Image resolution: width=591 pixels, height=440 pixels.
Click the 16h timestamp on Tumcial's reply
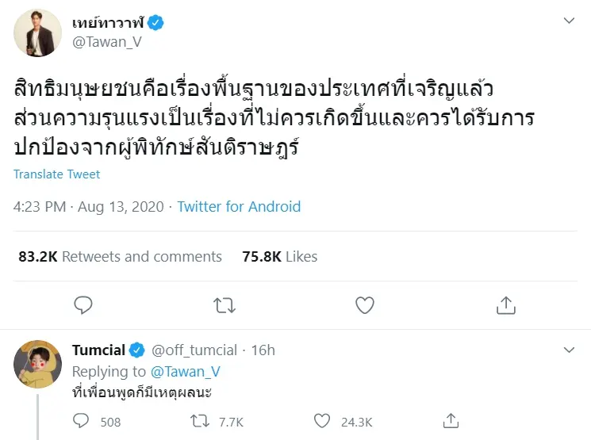coord(263,350)
